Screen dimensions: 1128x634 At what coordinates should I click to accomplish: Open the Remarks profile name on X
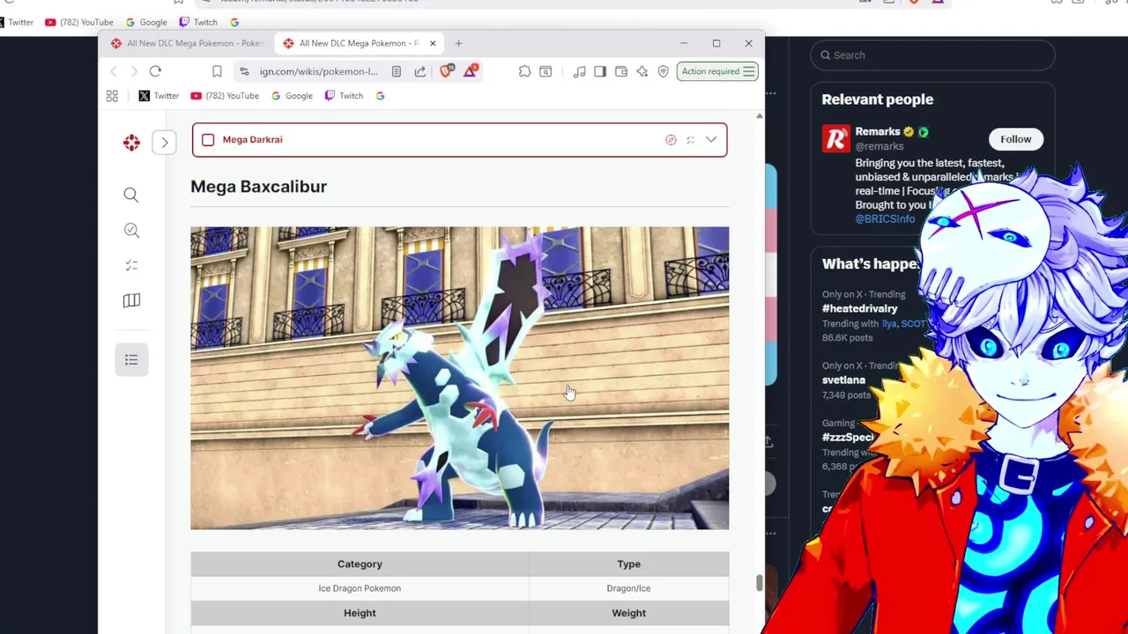(878, 132)
